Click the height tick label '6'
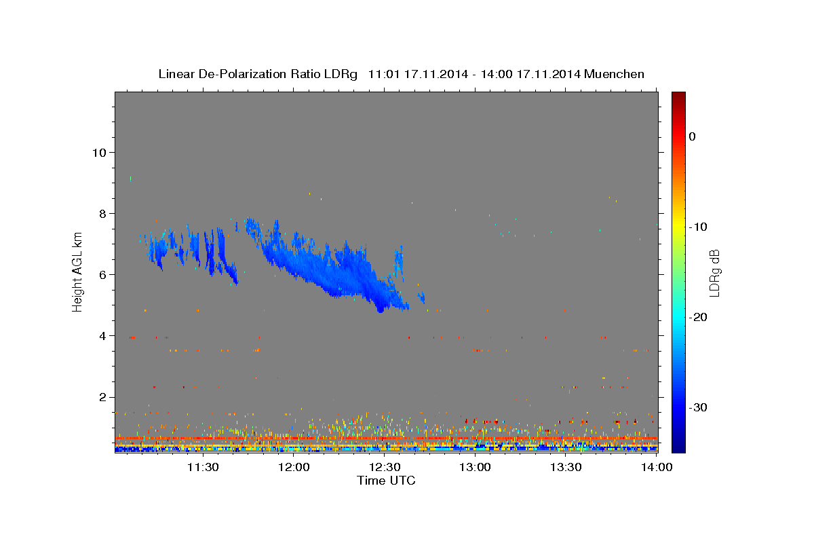 102,274
